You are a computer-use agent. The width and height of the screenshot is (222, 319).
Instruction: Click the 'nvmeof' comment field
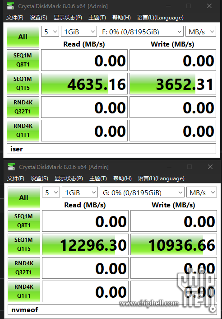(112, 310)
